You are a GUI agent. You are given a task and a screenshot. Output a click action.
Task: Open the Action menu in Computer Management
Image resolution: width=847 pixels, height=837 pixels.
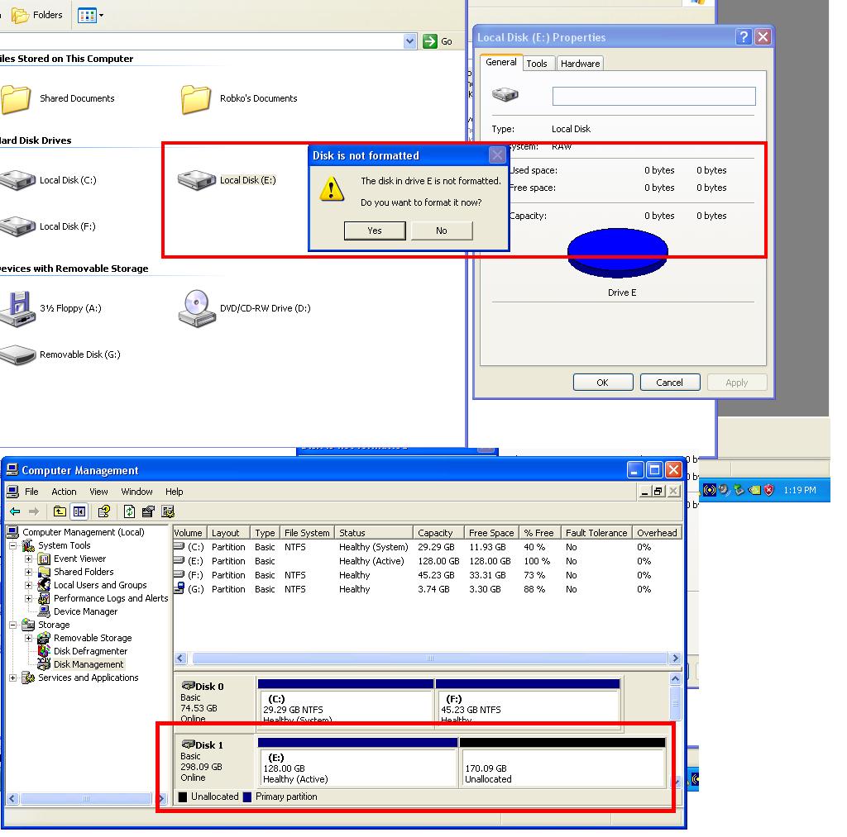pos(64,492)
